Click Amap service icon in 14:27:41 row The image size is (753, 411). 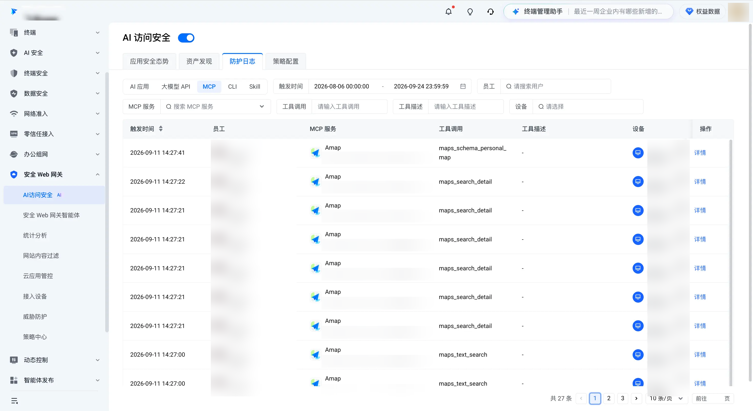[x=315, y=153]
